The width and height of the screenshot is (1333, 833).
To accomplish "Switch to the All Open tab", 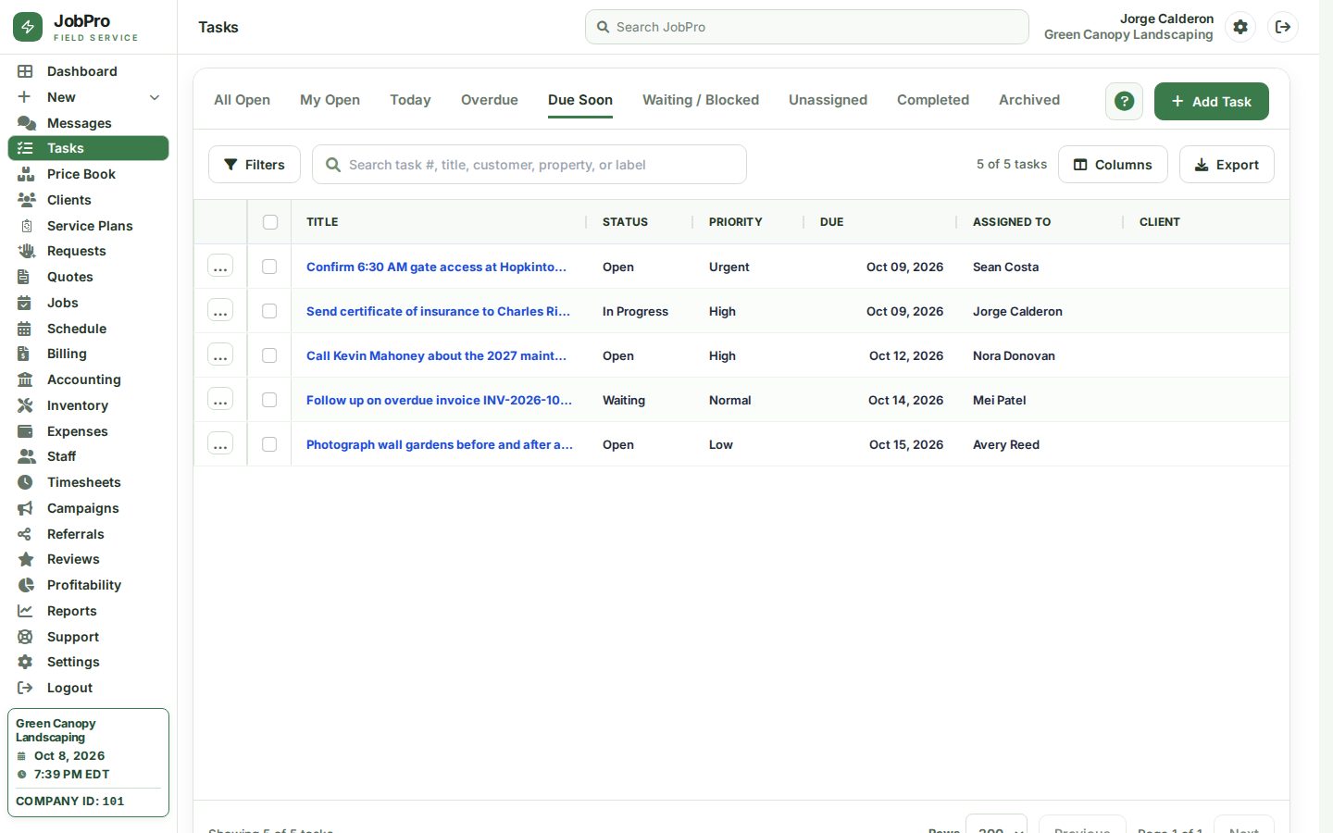I will click(x=242, y=100).
